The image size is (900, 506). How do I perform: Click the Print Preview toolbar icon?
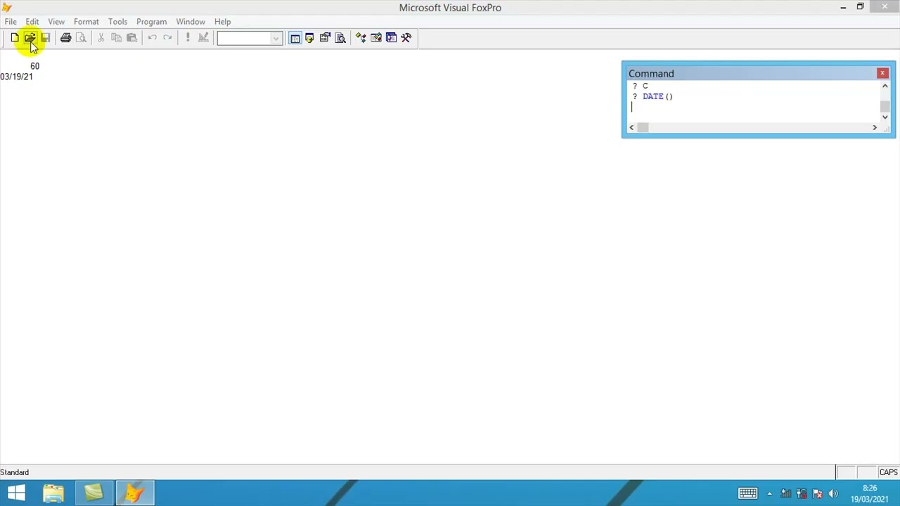pyautogui.click(x=81, y=38)
